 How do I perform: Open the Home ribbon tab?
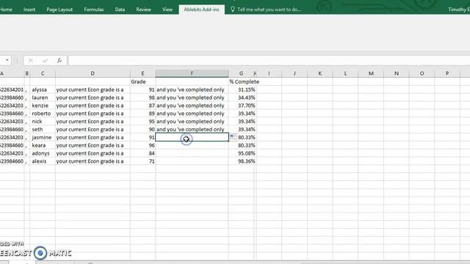pos(6,10)
